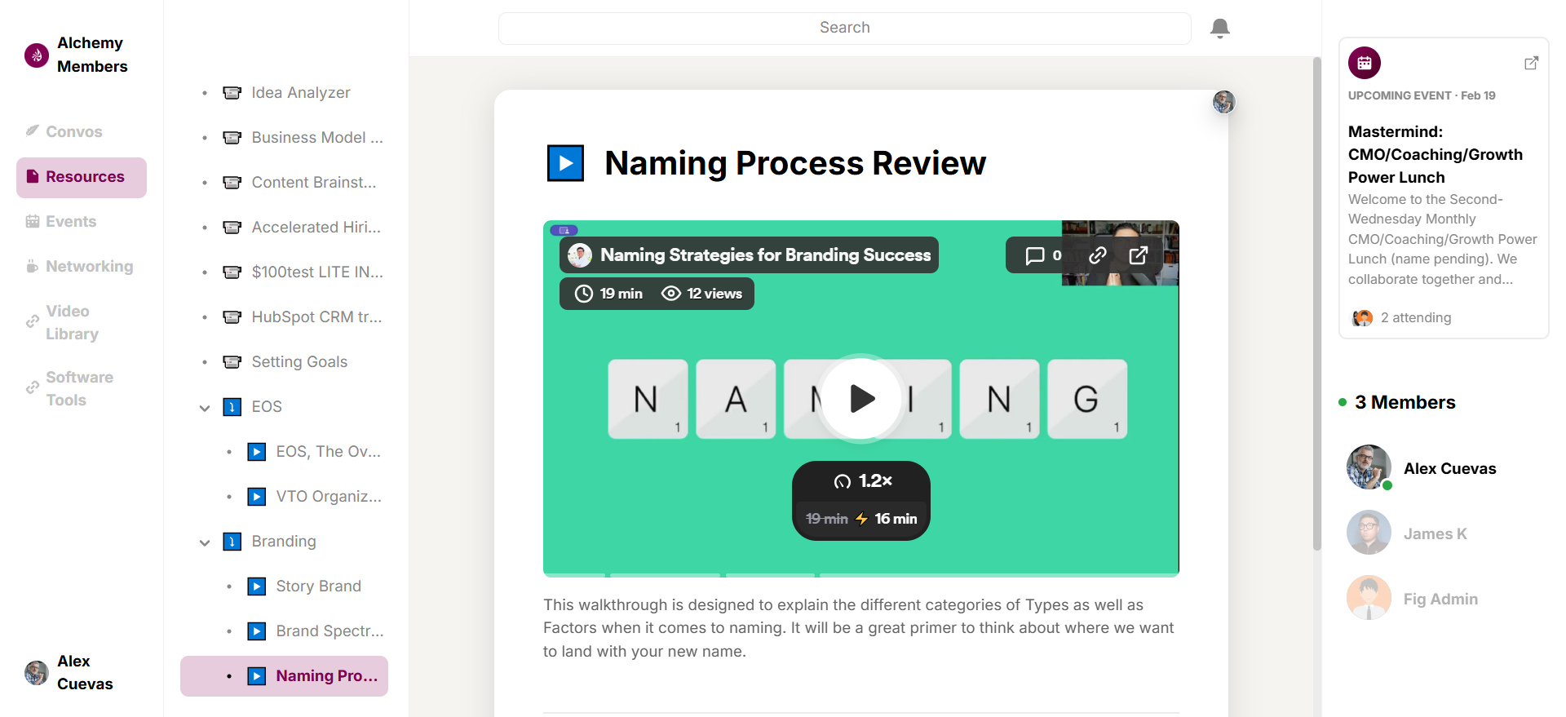Click the video progress bar
The image size is (1566, 717).
860,574
